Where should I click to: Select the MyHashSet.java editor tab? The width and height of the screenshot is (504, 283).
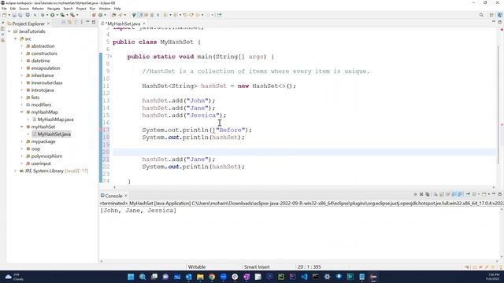[x=123, y=24]
